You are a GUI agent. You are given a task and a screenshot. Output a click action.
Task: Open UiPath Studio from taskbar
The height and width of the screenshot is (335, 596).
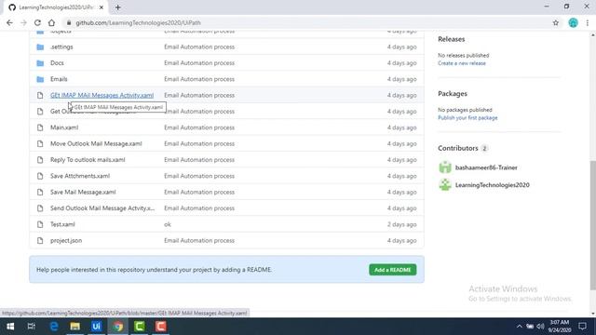pos(96,327)
